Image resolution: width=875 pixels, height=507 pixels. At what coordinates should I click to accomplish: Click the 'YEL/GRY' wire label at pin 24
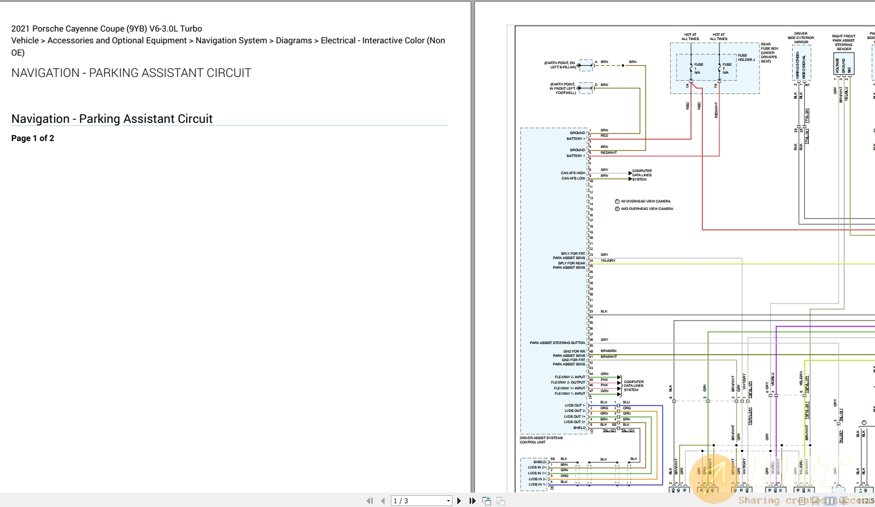pos(608,261)
